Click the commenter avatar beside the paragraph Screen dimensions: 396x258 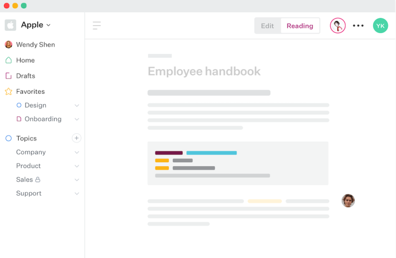(x=348, y=200)
